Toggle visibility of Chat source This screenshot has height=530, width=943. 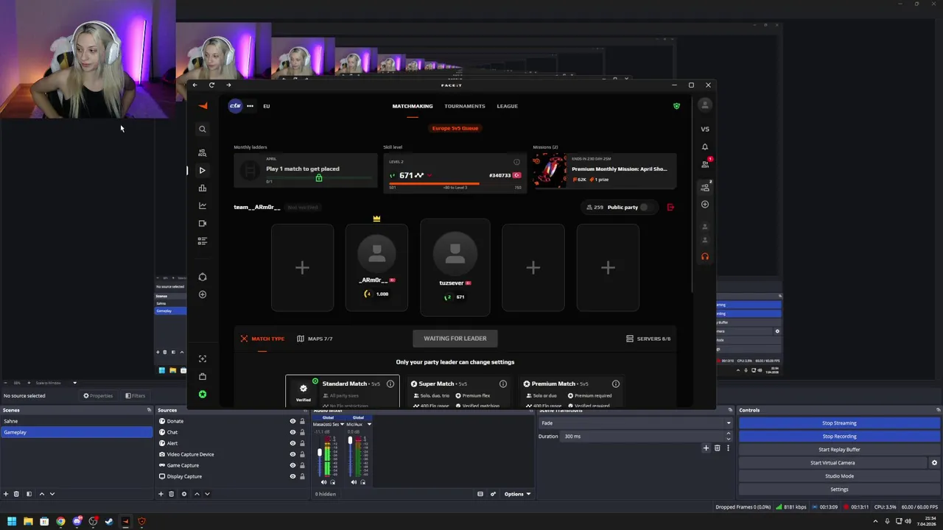coord(292,432)
